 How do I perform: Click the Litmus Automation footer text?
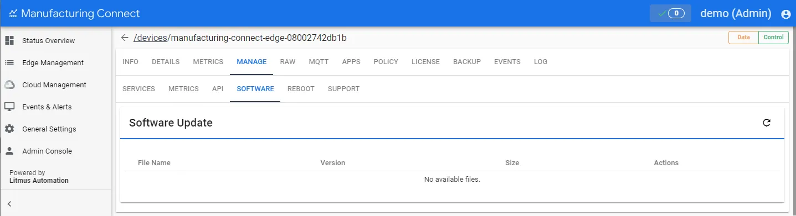click(x=39, y=181)
